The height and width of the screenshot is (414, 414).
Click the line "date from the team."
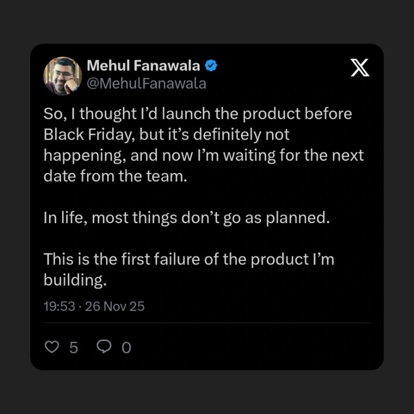tap(115, 176)
